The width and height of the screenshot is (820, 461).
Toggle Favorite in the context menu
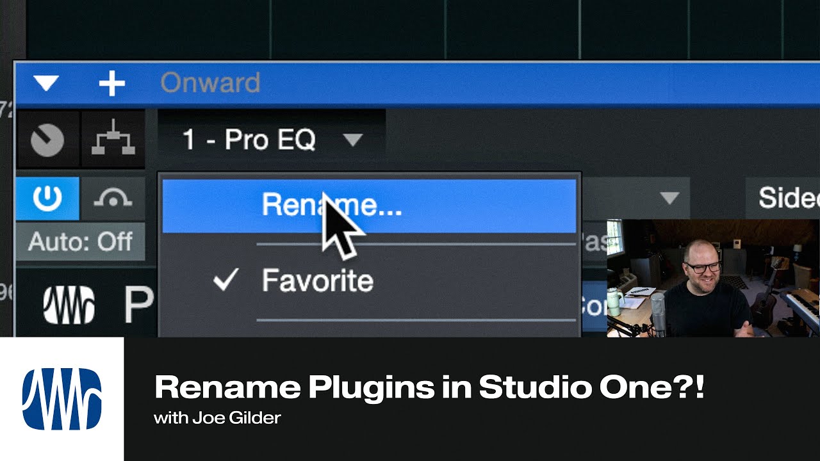coord(369,280)
